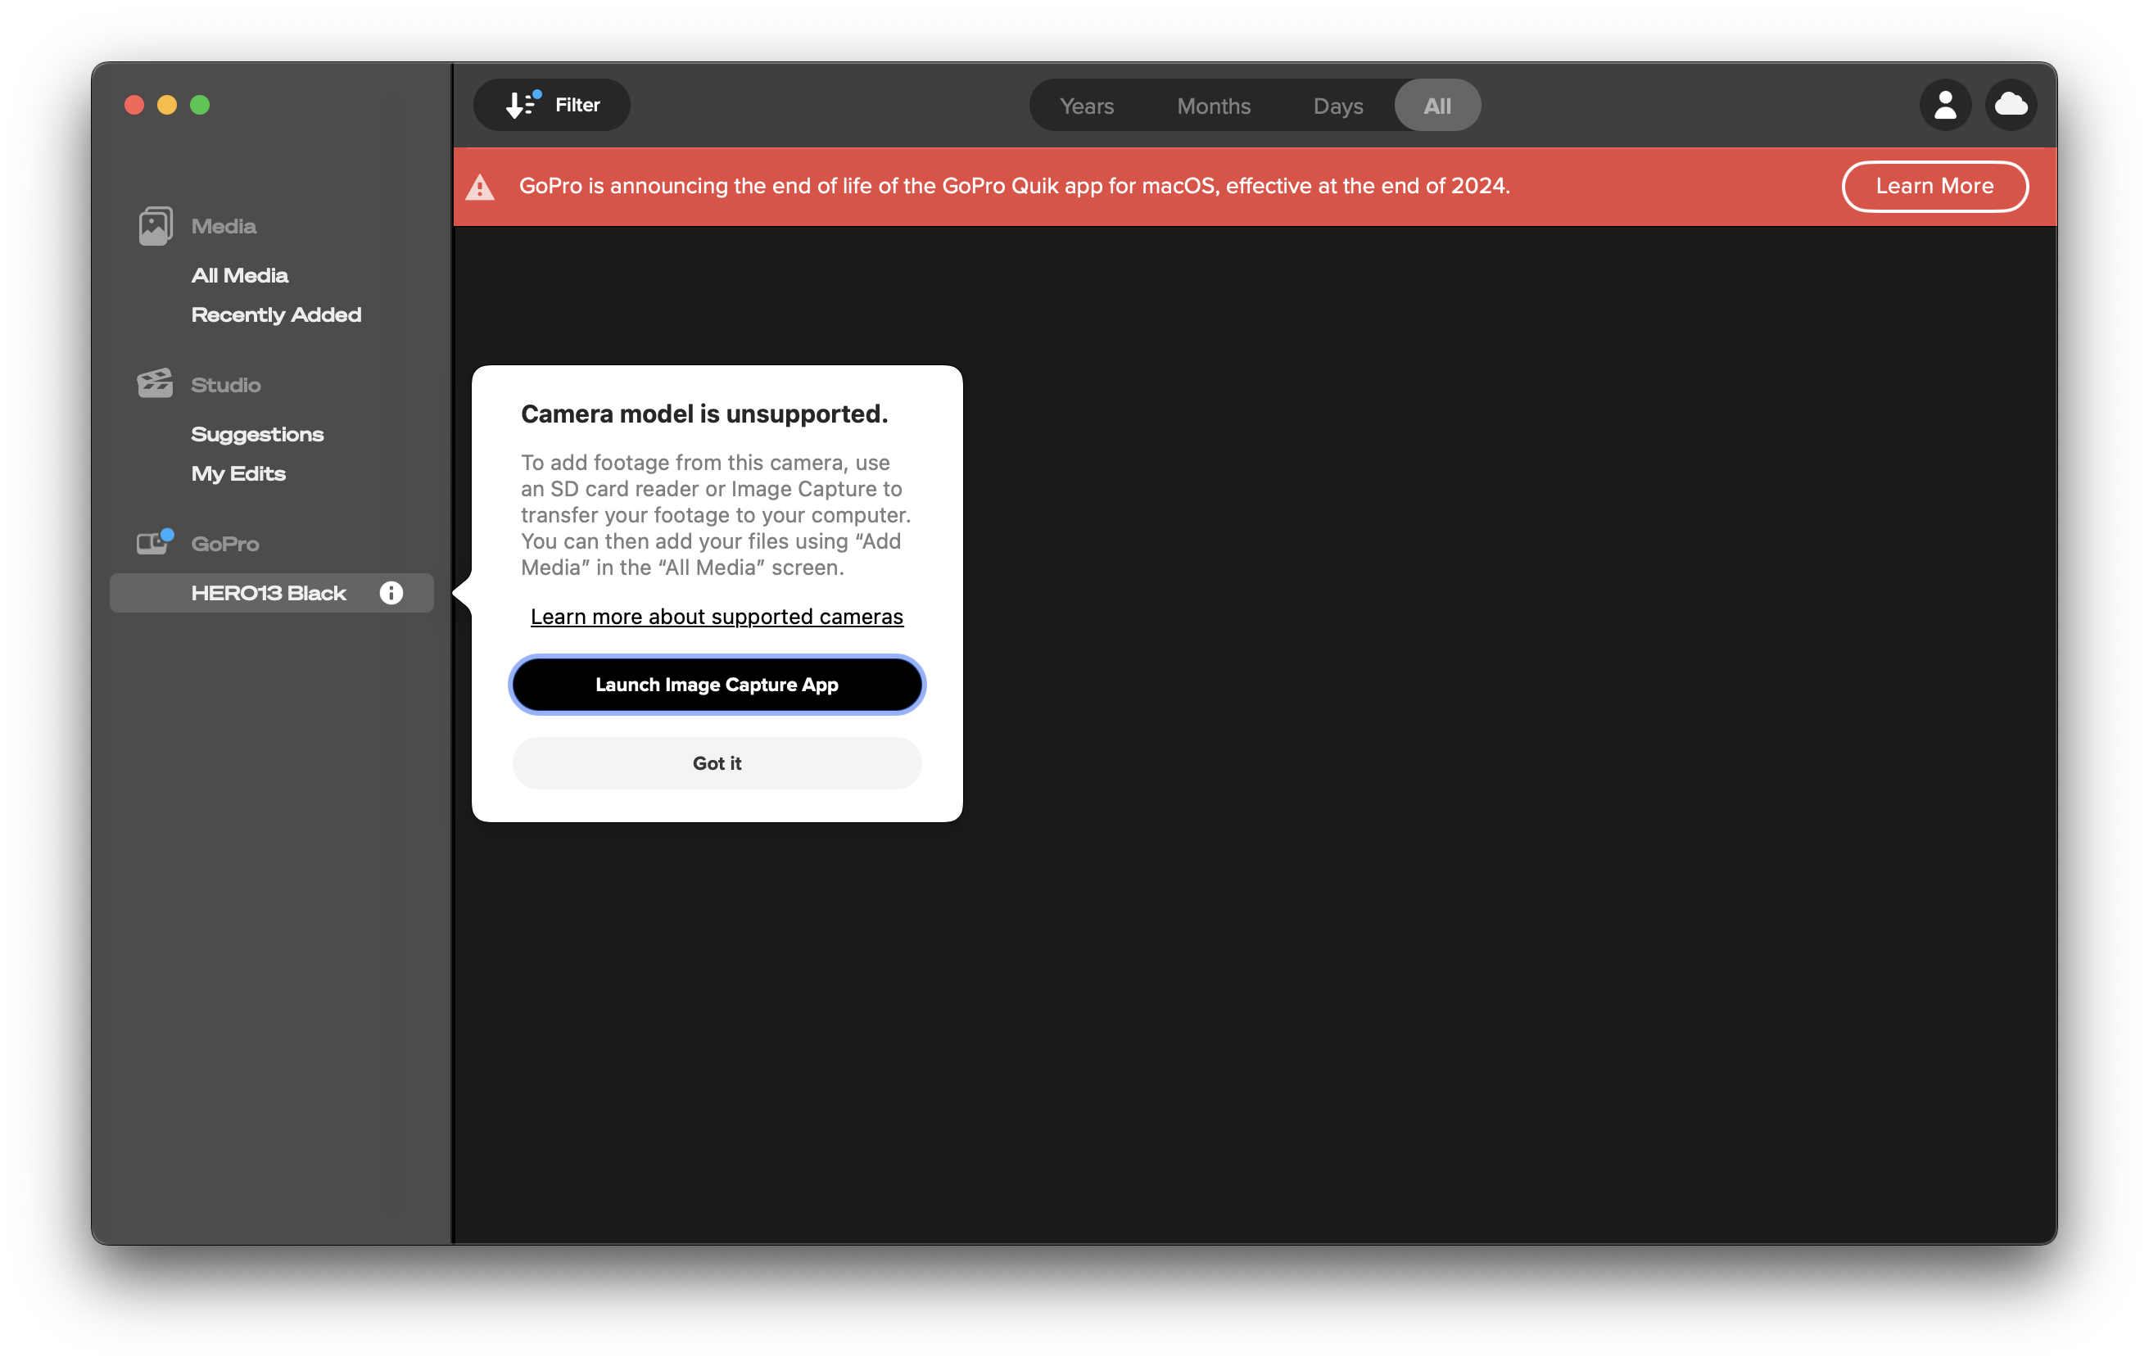Open Suggestions under Studio
Screen dimensions: 2149x1366
[x=257, y=435]
